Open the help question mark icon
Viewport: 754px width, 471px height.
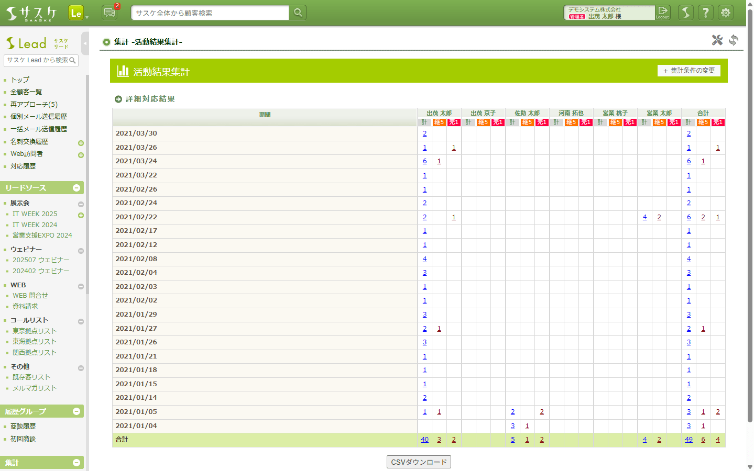[706, 13]
